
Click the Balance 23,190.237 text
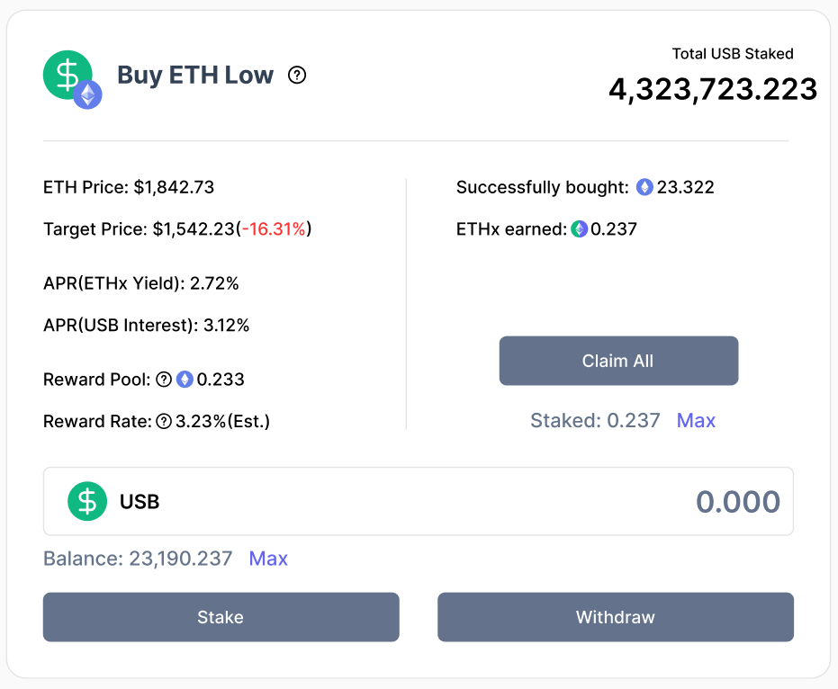pyautogui.click(x=138, y=559)
